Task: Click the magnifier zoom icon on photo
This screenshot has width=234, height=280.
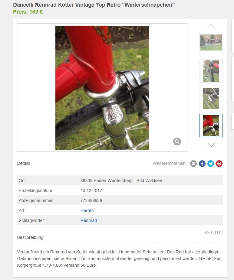Action: coord(177,142)
